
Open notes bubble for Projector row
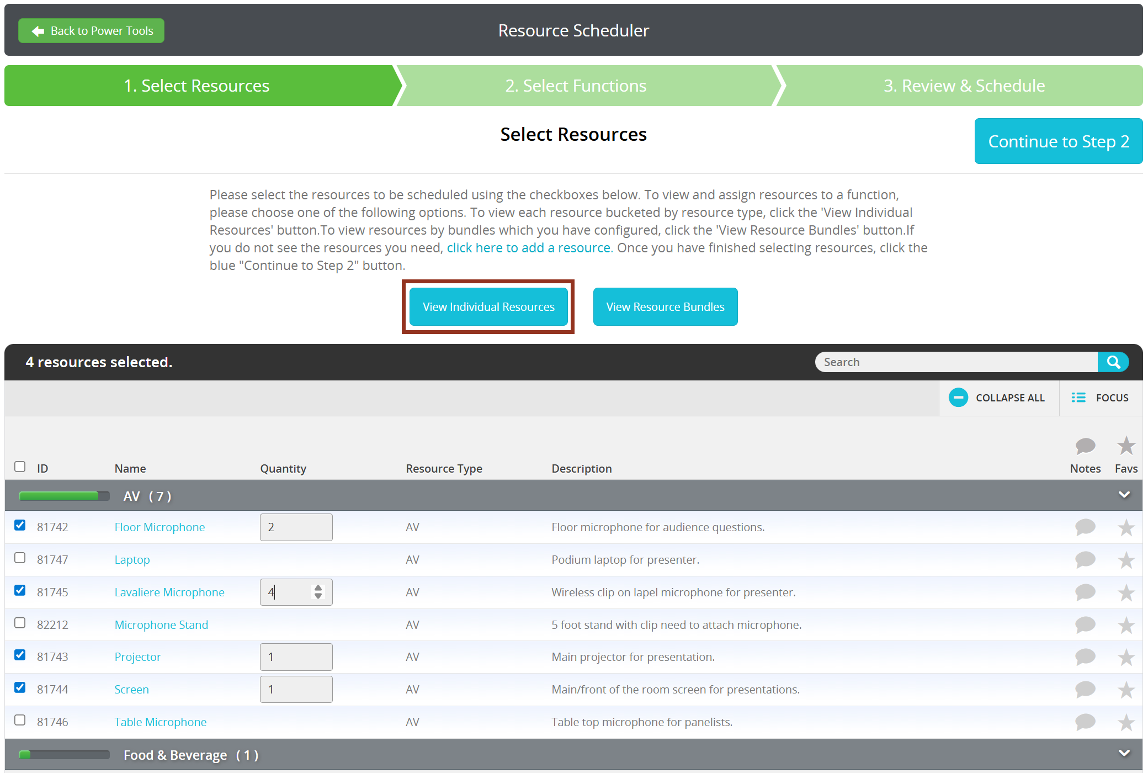[x=1085, y=656]
